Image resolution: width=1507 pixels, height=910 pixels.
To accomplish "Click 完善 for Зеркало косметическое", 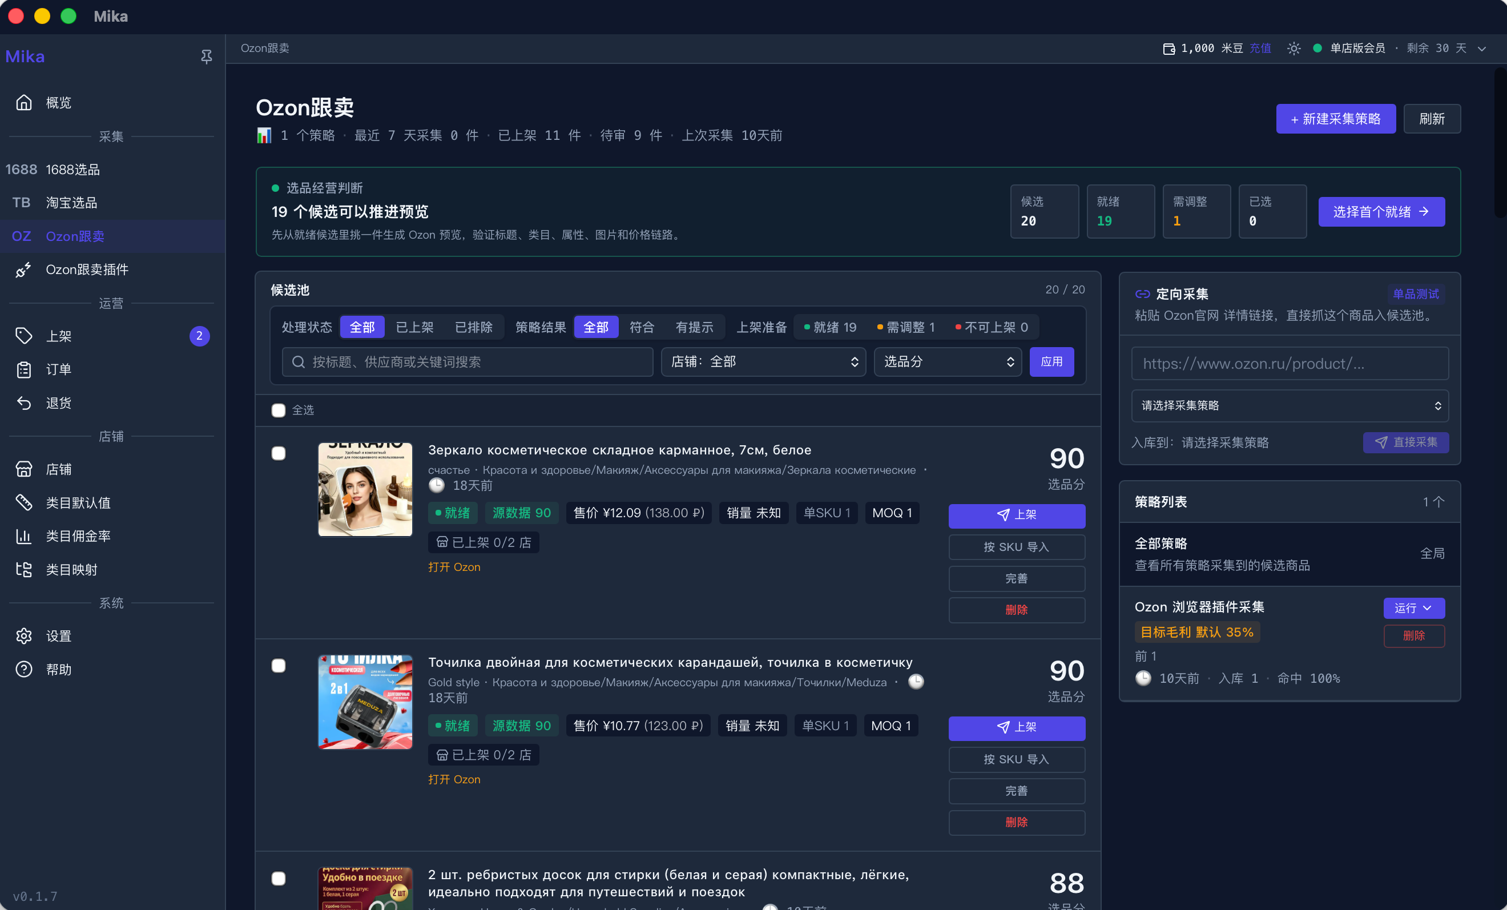I will [1017, 578].
